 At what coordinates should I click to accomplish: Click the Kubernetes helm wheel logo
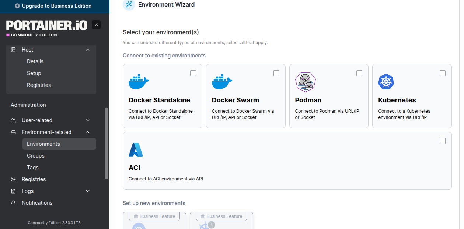tap(386, 82)
